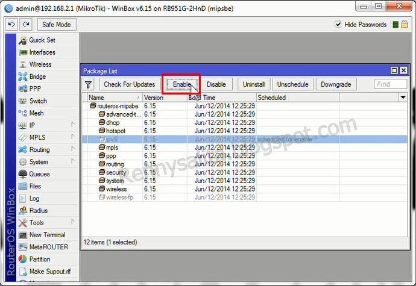Click the Downgrade button
Image resolution: width=416 pixels, height=286 pixels.
point(336,84)
